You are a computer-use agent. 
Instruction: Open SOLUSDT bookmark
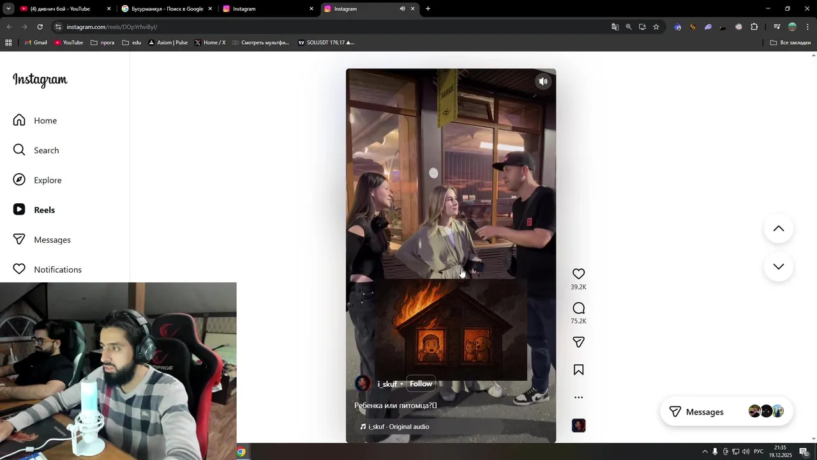click(326, 43)
